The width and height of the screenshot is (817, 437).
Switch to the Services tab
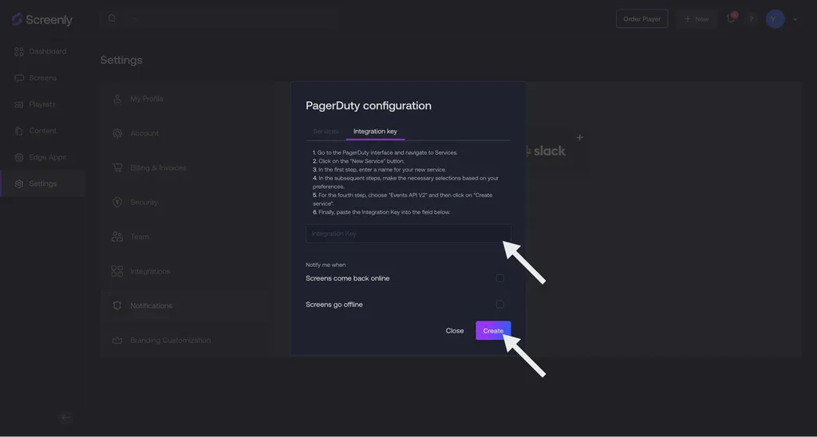326,132
